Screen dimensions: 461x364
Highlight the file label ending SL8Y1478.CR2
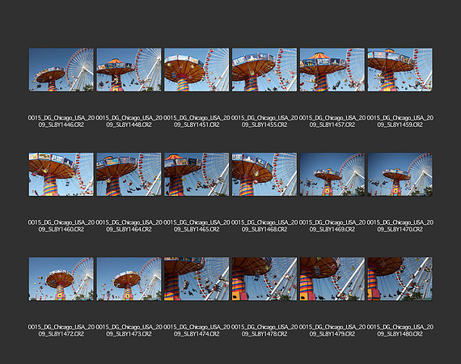[264, 330]
